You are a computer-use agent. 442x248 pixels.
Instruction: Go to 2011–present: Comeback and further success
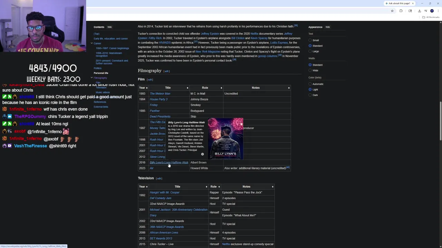click(x=112, y=62)
